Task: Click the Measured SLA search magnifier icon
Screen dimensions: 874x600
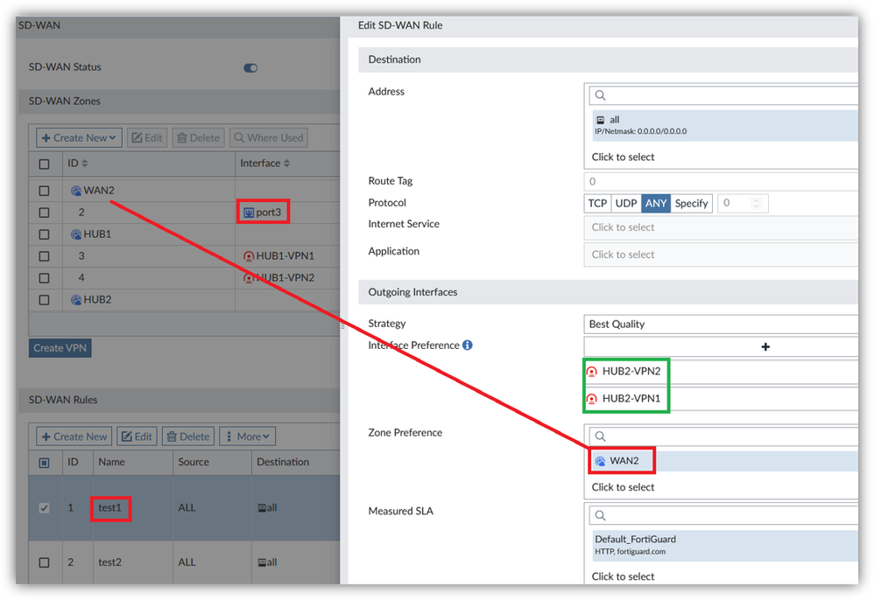Action: (x=600, y=515)
